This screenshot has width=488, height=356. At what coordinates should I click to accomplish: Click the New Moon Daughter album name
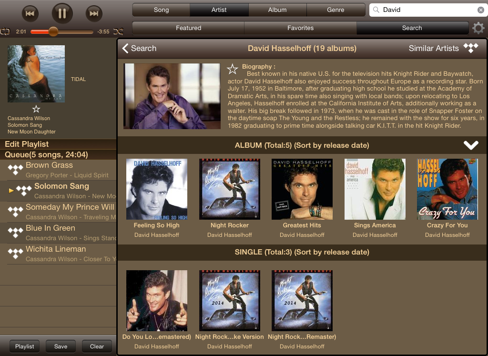[31, 132]
